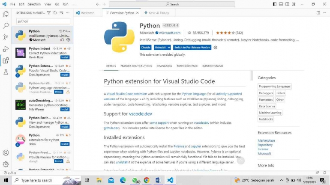The width and height of the screenshot is (330, 185).
Task: Open the overflow menu after Run
Action: click(x=75, y=4)
